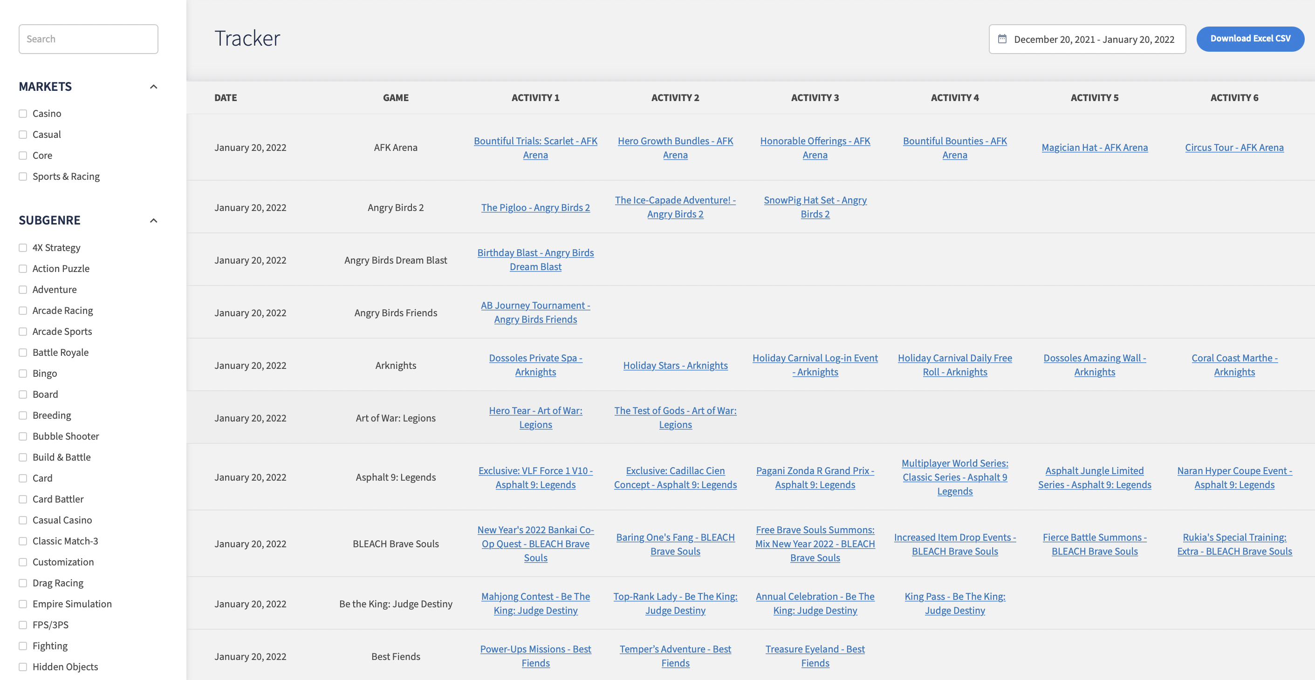1315x680 pixels.
Task: Open Magician Hat - AFK Arena link
Action: point(1094,148)
